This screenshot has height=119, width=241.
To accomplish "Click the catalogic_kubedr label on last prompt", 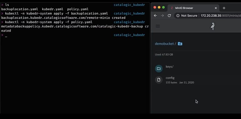I will (129, 35).
